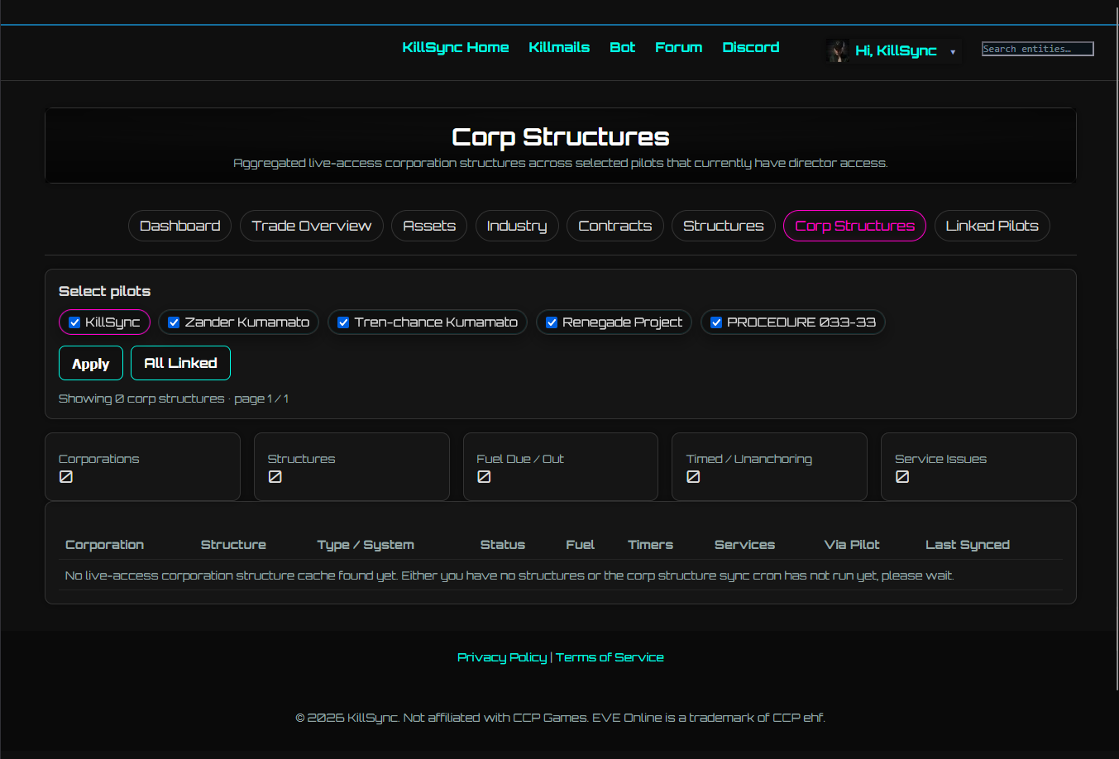Click the Last Synced column header
1119x759 pixels.
coord(967,545)
